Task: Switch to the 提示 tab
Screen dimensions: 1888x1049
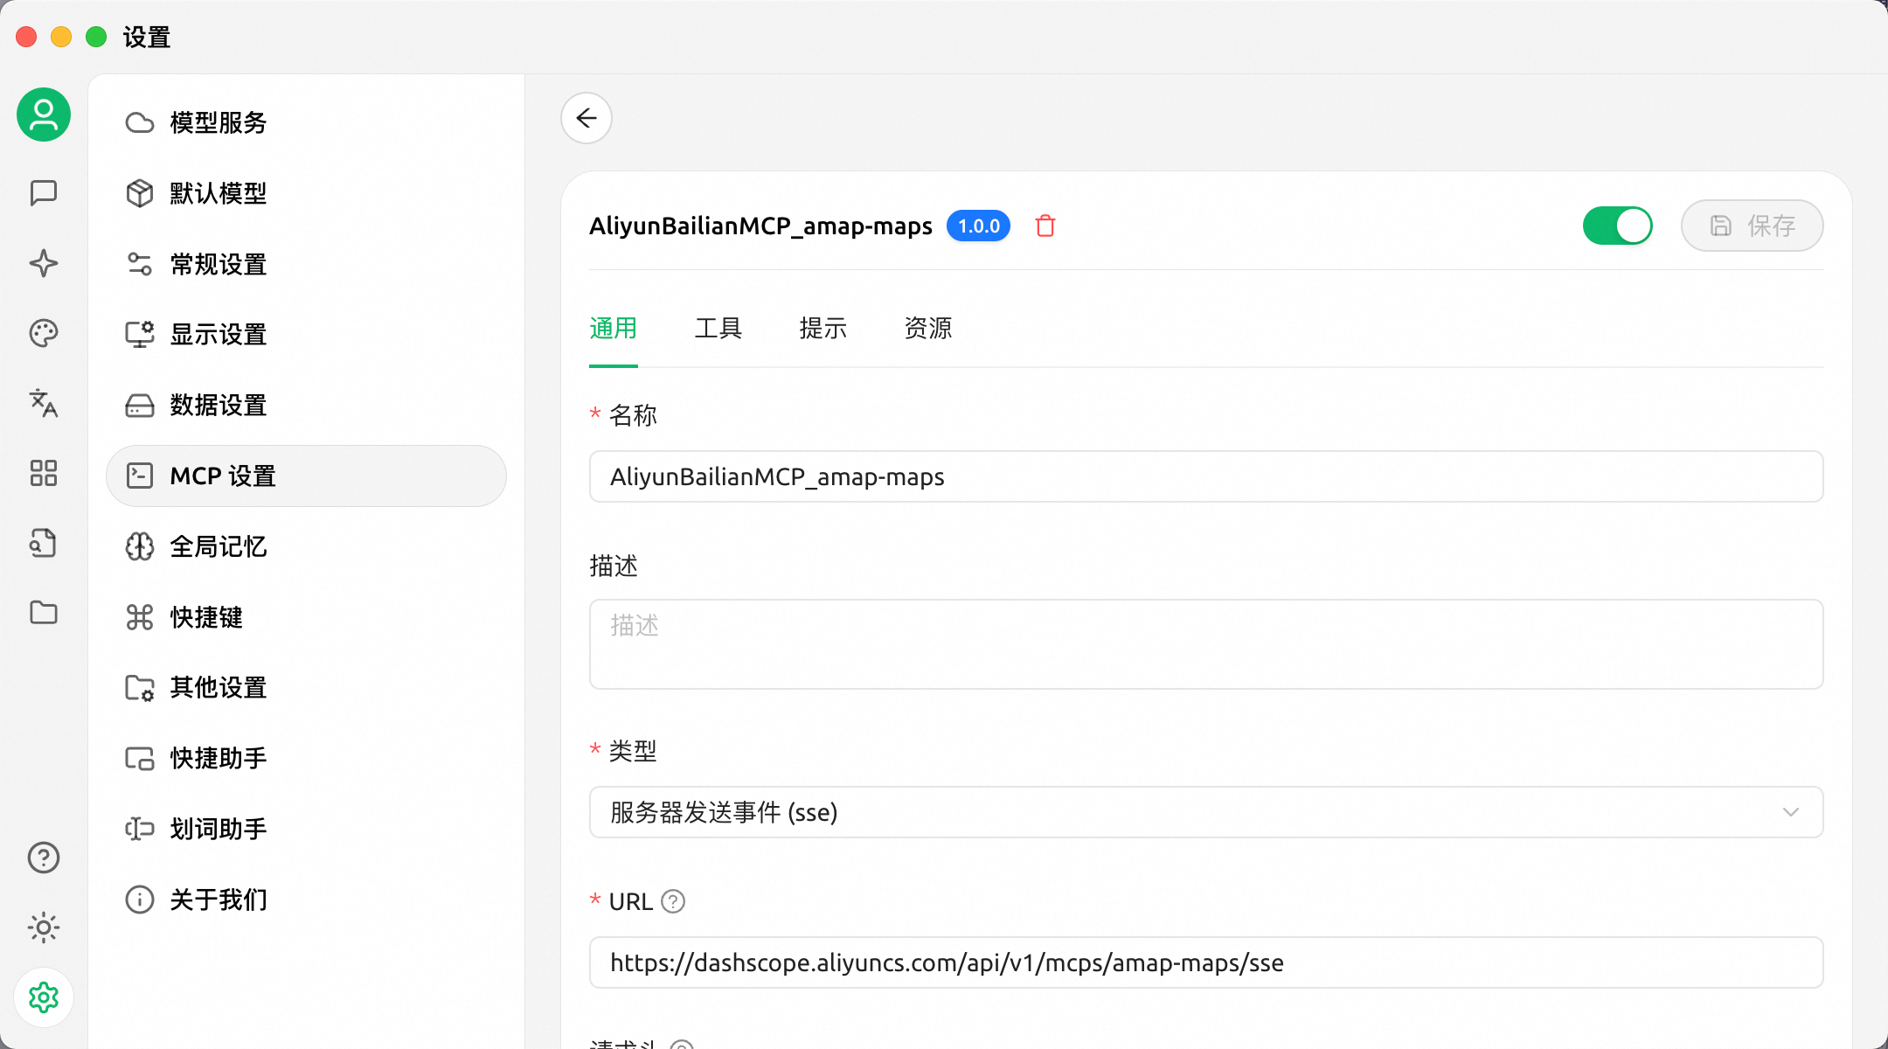Action: click(x=823, y=329)
